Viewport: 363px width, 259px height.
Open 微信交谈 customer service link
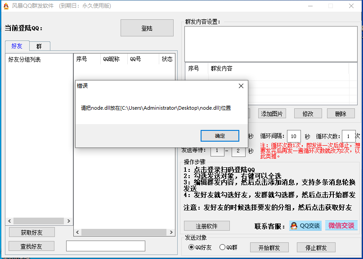[x=341, y=225]
